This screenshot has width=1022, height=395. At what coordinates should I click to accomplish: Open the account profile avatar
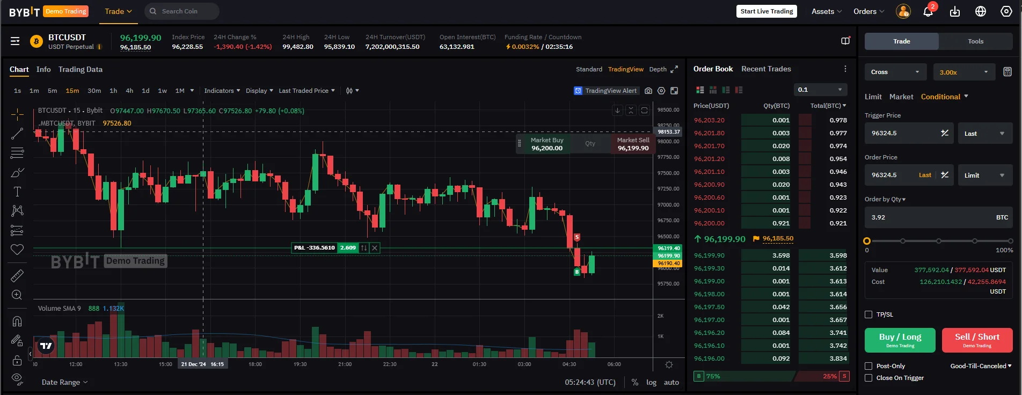903,11
